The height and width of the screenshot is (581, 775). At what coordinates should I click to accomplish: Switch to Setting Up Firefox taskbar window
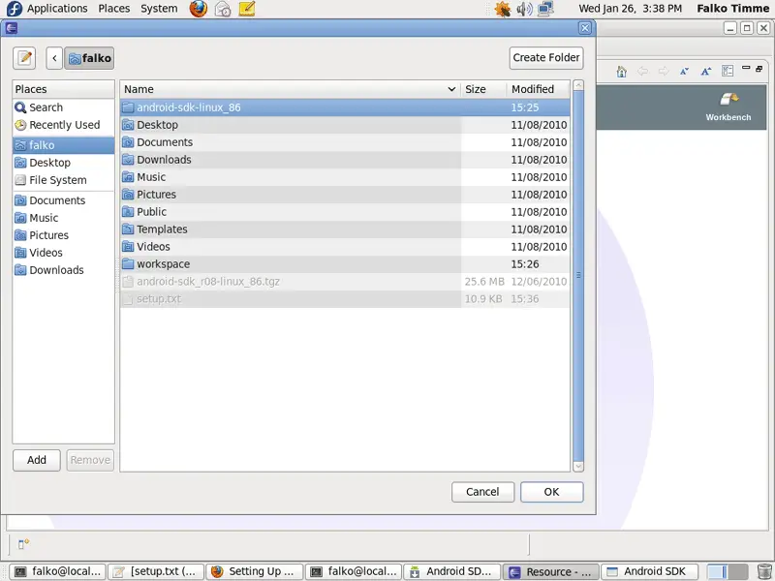[255, 571]
